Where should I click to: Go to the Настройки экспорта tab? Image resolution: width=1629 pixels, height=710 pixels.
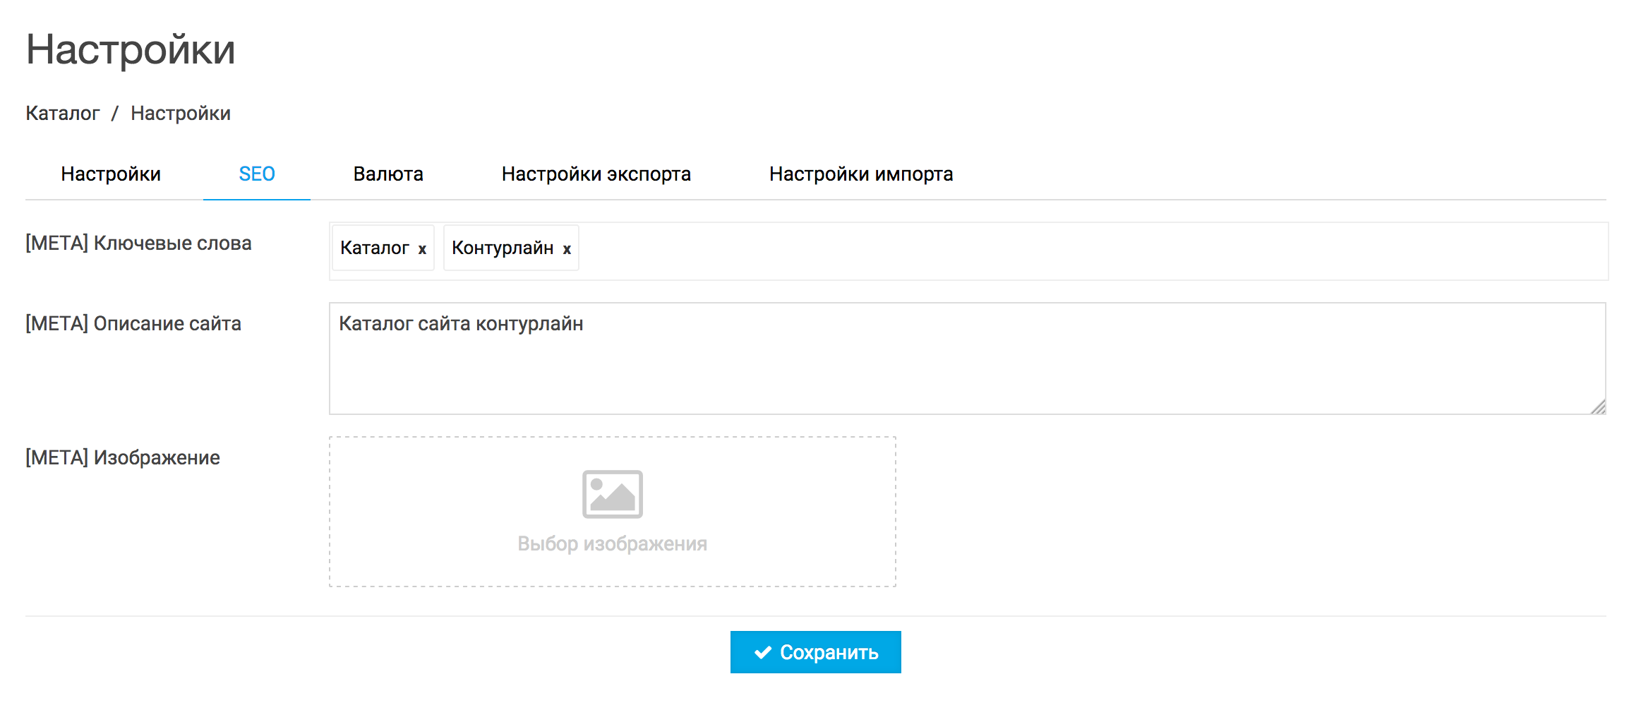[x=596, y=174]
